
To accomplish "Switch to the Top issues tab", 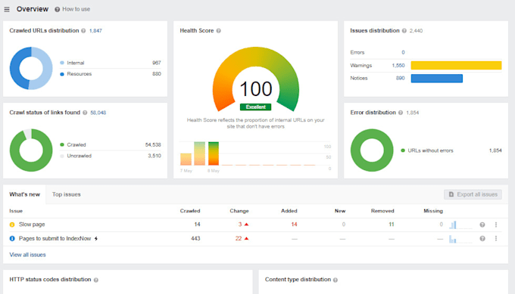I will coord(67,194).
